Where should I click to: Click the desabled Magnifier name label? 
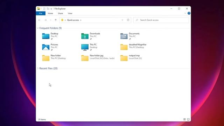pyautogui.click(x=138, y=44)
